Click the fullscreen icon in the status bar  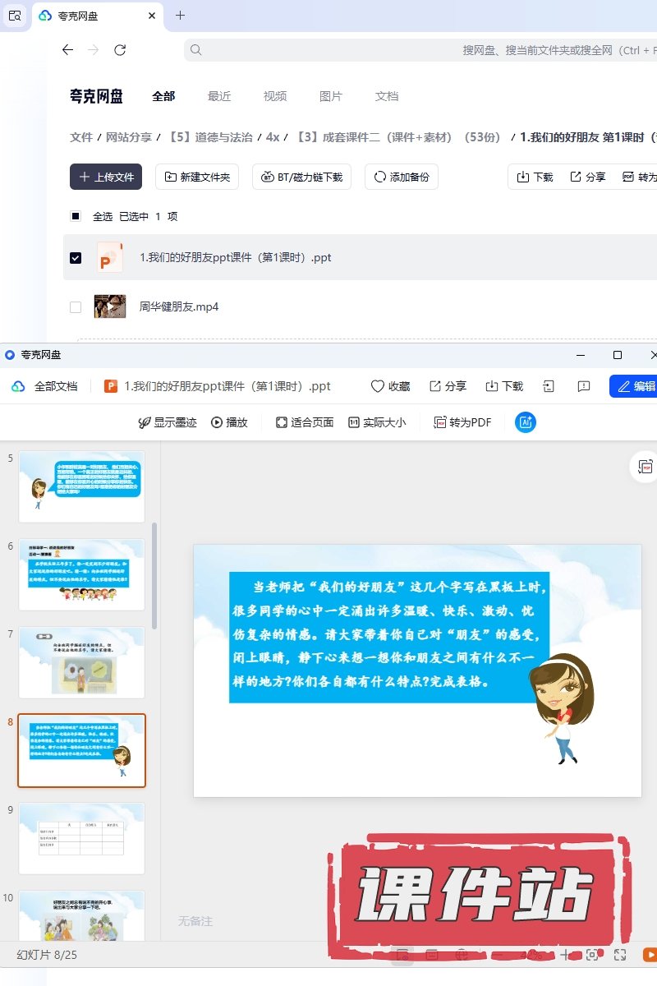[620, 955]
